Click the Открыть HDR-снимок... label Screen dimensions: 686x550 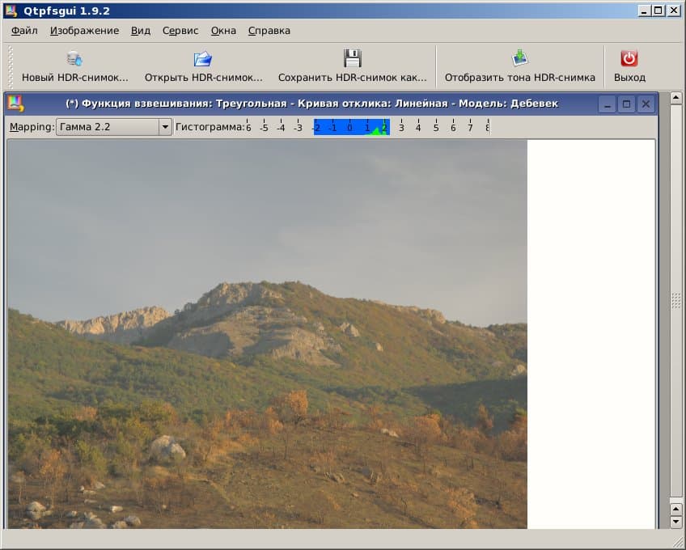click(204, 78)
